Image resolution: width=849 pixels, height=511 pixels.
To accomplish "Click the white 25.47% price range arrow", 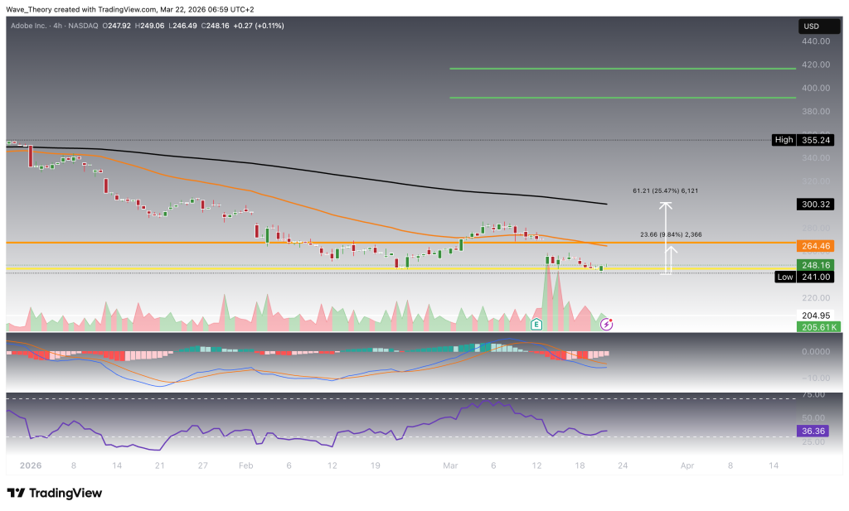I will point(665,238).
